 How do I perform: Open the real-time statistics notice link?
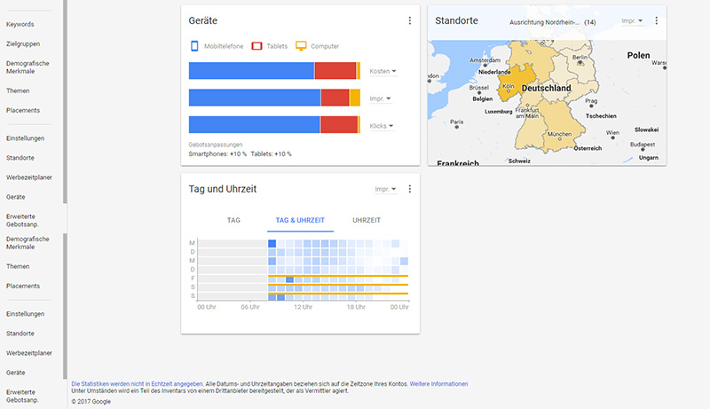pos(137,384)
